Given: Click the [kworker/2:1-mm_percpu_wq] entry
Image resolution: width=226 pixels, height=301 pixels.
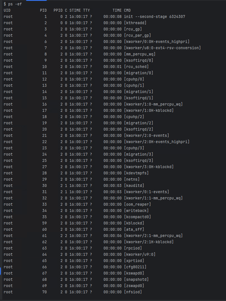Looking at the screenshot, I should [153, 236].
